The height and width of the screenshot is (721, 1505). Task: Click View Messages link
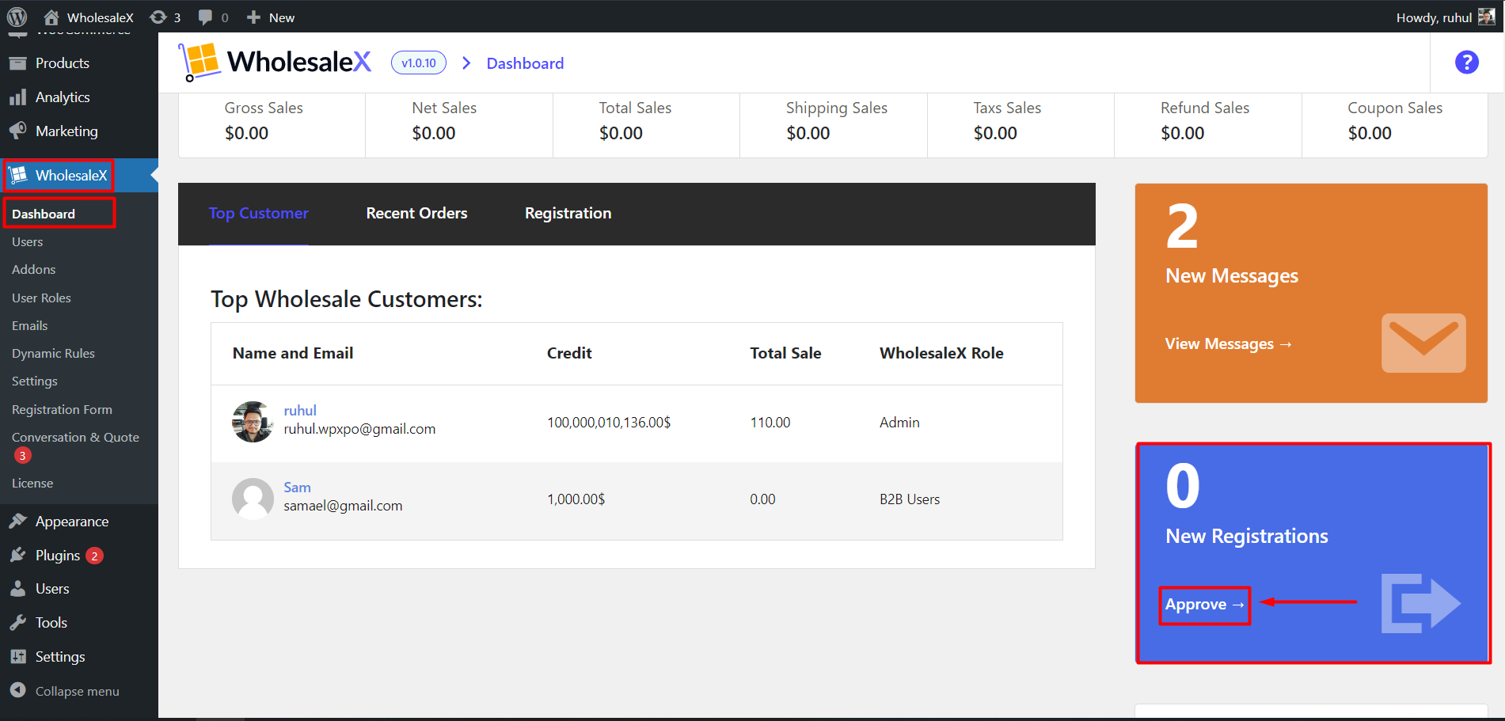pos(1228,343)
